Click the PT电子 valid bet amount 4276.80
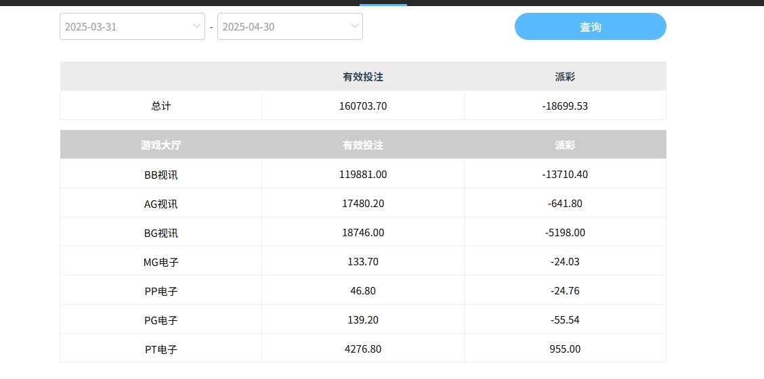Screen dimensions: 764x379 pyautogui.click(x=363, y=349)
